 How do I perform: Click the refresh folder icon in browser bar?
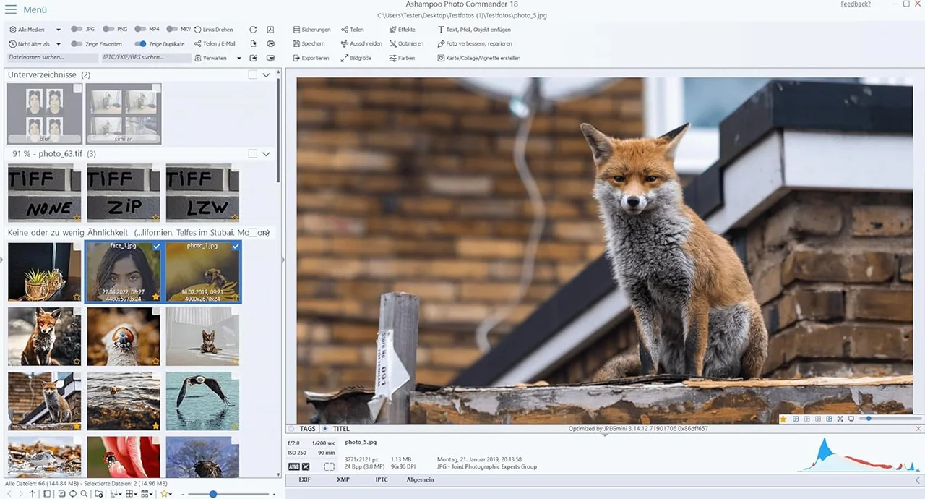[73, 494]
